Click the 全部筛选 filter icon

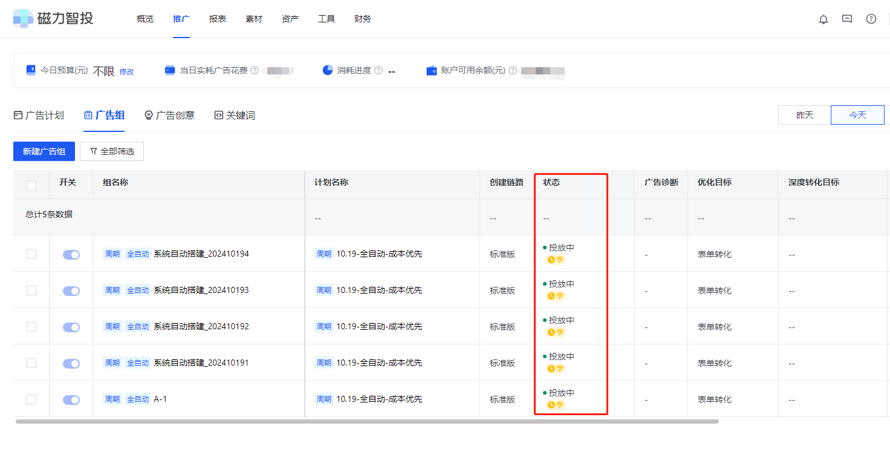click(x=95, y=151)
